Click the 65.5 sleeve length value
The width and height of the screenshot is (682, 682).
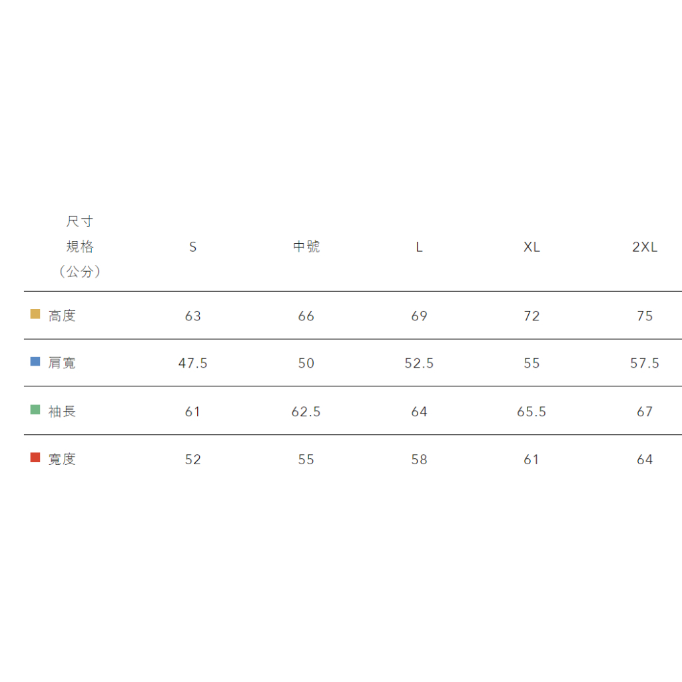click(x=531, y=412)
